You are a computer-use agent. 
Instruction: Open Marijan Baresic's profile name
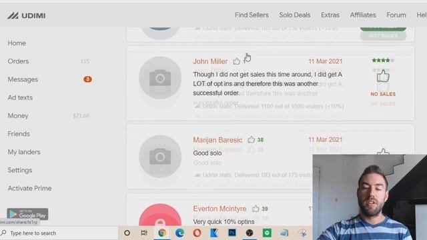tap(218, 140)
